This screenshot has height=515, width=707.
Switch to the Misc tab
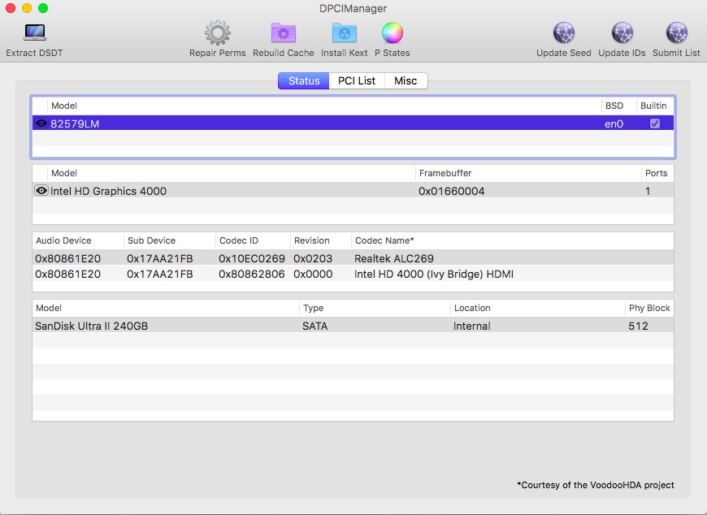pyautogui.click(x=406, y=81)
